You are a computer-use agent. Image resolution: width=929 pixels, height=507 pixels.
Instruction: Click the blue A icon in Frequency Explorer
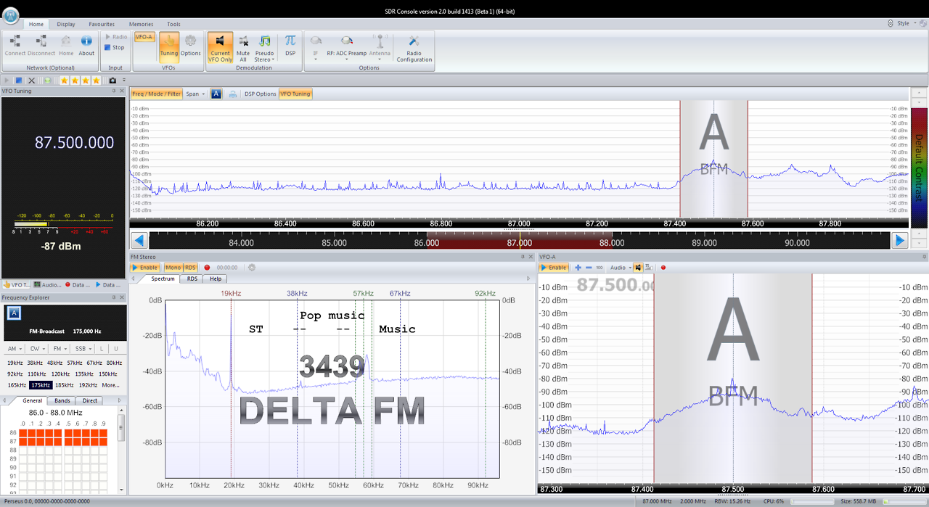[x=14, y=313]
